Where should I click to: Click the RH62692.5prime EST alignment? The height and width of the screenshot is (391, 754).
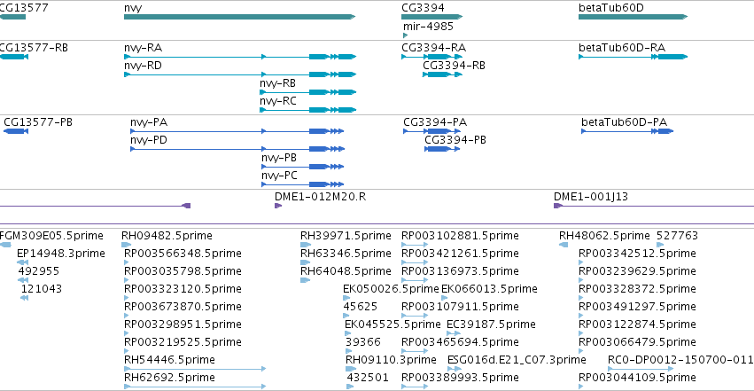(195, 387)
